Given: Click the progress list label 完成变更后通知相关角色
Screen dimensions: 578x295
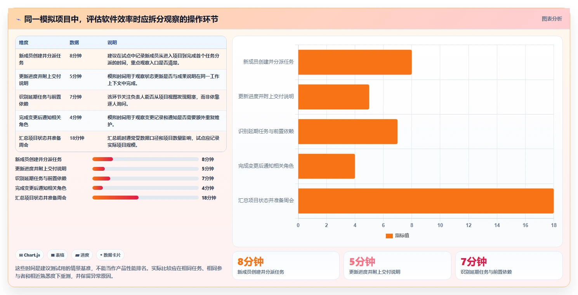Looking at the screenshot, I should [x=41, y=188].
